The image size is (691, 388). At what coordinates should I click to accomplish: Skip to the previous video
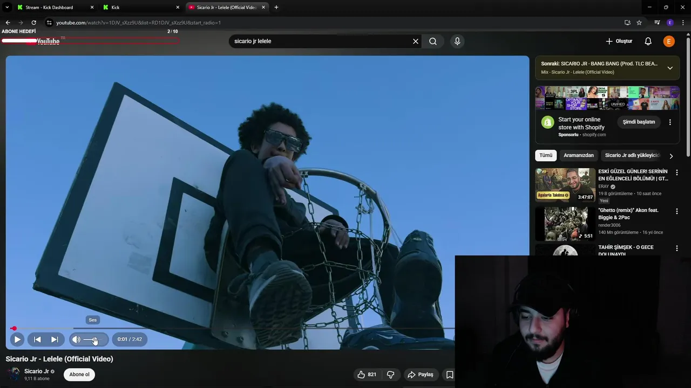tap(37, 339)
